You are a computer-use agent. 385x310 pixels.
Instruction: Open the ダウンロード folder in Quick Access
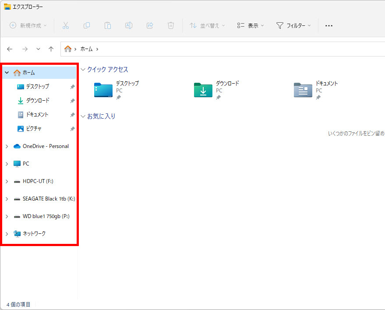tap(203, 90)
